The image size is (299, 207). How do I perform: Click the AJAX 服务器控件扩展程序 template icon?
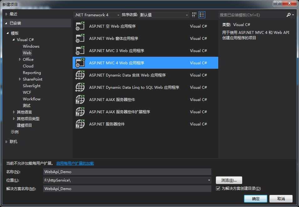(x=80, y=112)
